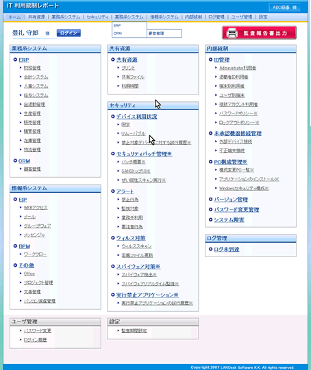Open the 禁止行為 link

click(x=130, y=200)
